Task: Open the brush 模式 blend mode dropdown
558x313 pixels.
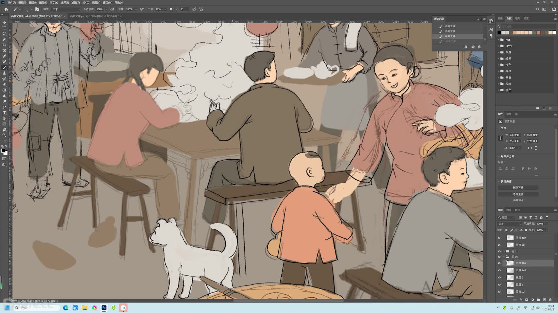Action: (x=66, y=9)
